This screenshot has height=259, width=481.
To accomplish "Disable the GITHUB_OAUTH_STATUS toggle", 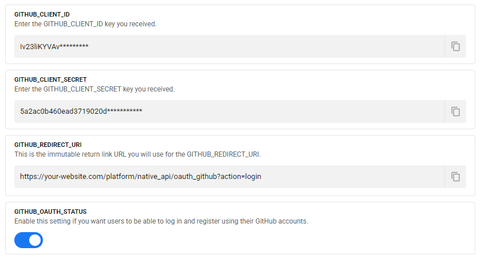I will (x=29, y=240).
